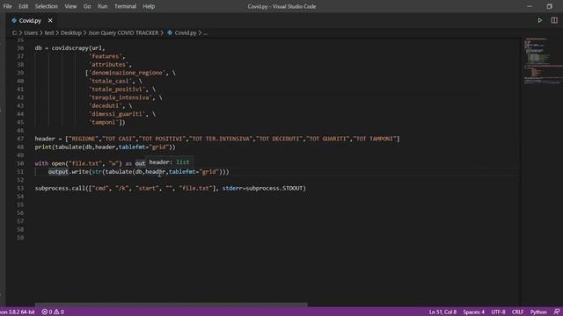Click the "TOT DECEDUTI" header string
Image resolution: width=563 pixels, height=316 pixels.
pyautogui.click(x=280, y=139)
